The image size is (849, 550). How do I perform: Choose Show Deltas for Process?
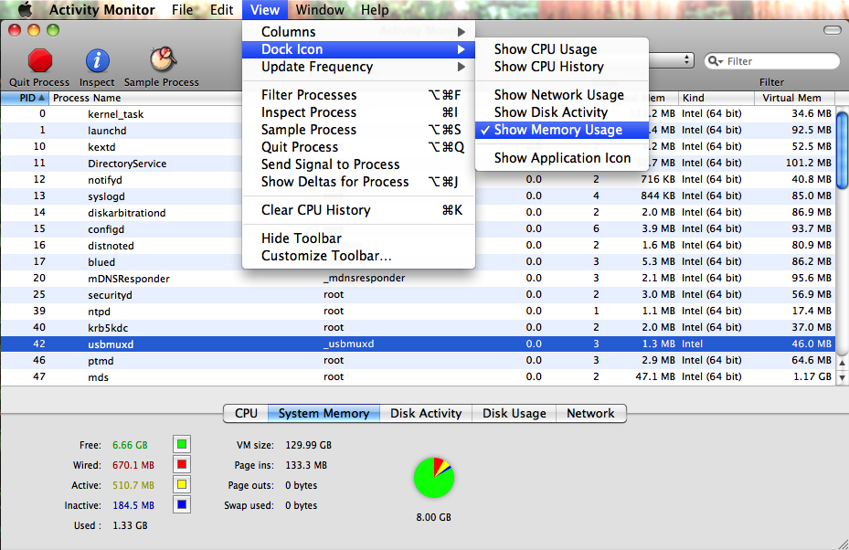(358, 182)
